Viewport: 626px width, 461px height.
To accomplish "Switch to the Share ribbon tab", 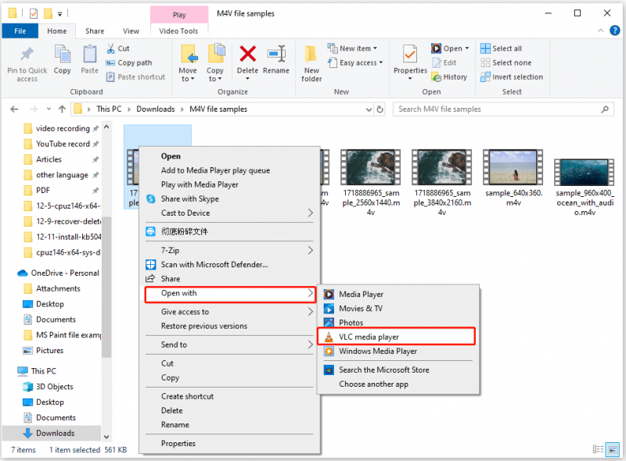I will (95, 30).
